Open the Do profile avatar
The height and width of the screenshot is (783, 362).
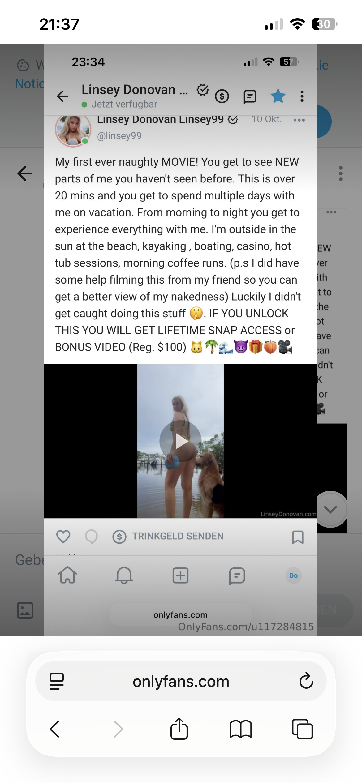click(293, 575)
